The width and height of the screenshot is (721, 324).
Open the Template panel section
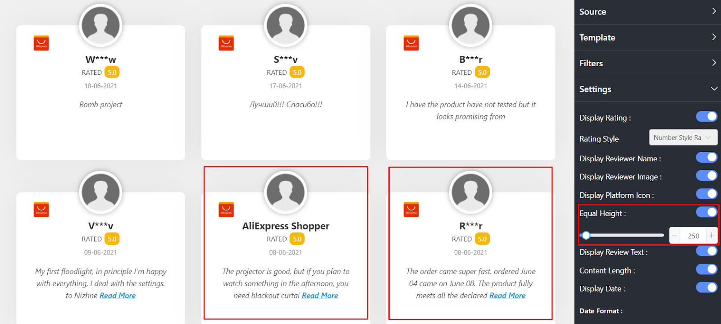tap(648, 37)
